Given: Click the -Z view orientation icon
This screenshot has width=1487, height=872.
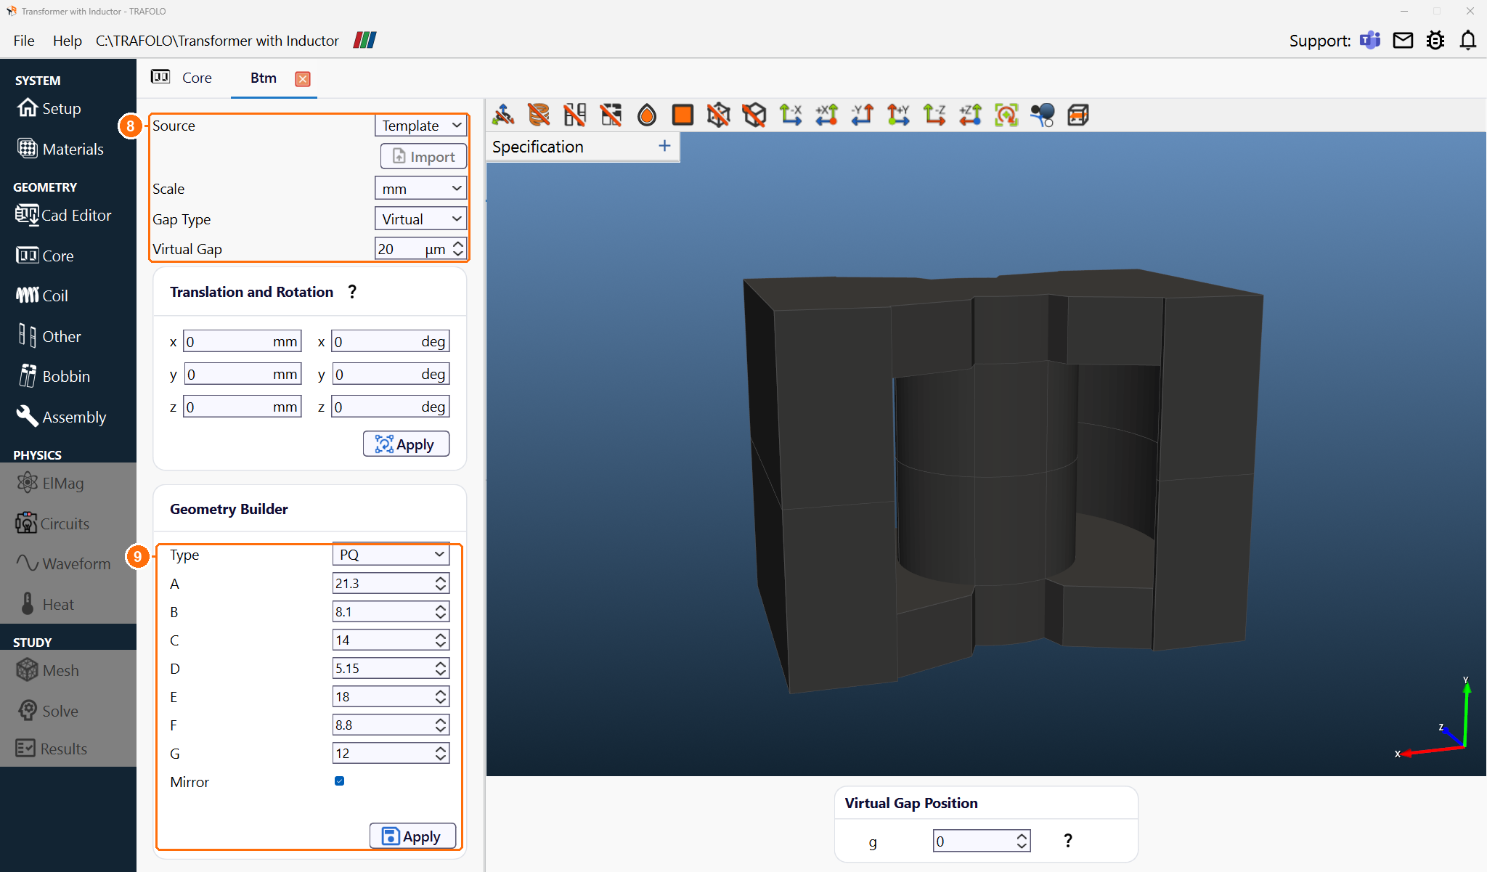Looking at the screenshot, I should pos(934,115).
